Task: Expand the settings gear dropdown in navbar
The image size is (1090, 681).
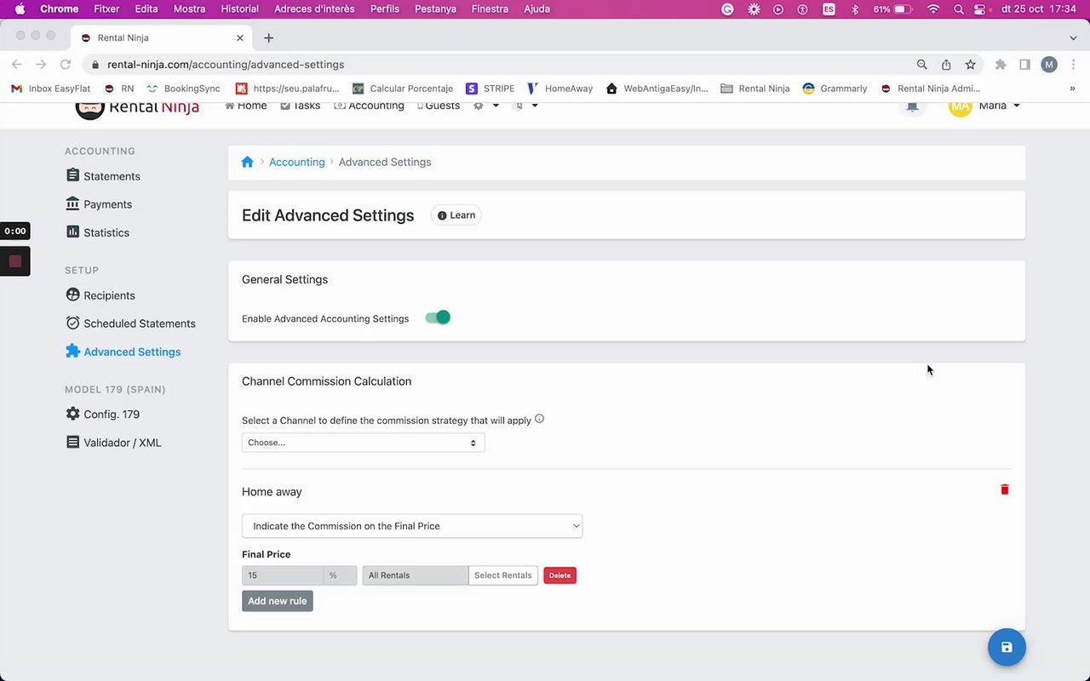Action: click(486, 106)
